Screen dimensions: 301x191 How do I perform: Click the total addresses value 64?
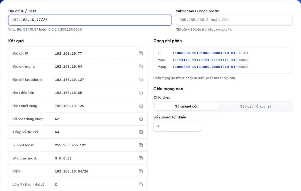57,132
